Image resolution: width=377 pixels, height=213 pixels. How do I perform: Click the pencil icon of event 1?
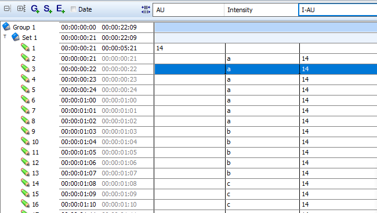click(26, 47)
